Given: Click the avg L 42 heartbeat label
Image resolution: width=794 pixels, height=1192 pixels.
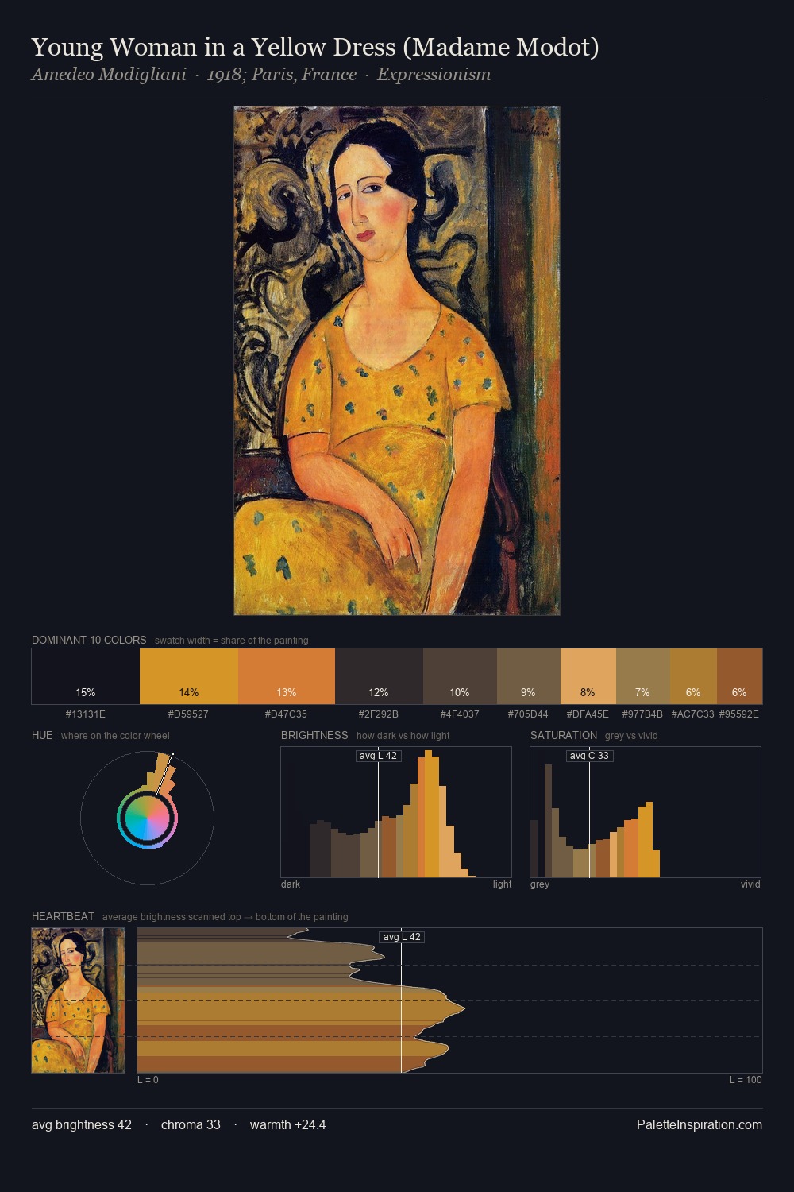Looking at the screenshot, I should click(x=402, y=937).
